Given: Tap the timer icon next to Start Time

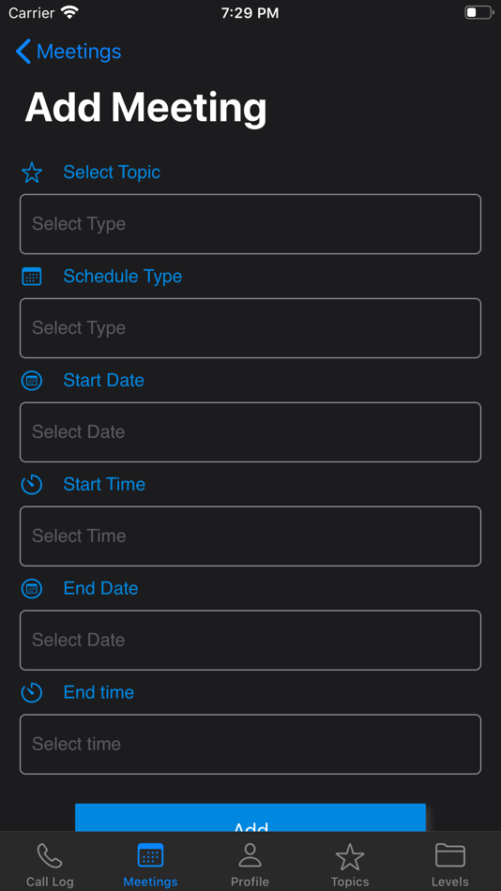Looking at the screenshot, I should click(32, 484).
